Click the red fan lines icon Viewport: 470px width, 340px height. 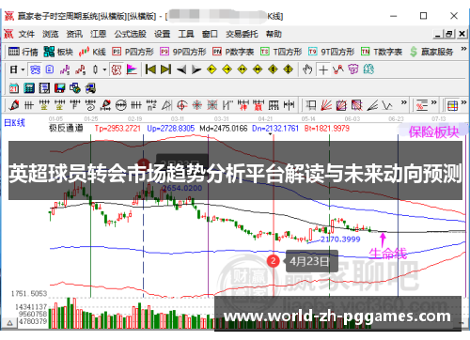pos(326,105)
